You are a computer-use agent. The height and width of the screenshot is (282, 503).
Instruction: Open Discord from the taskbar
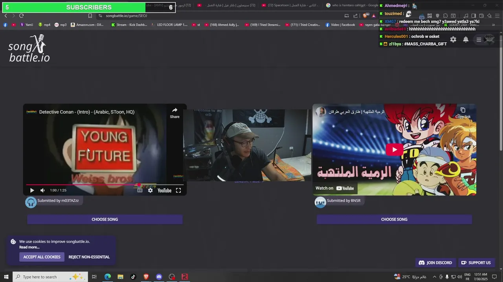(159, 277)
